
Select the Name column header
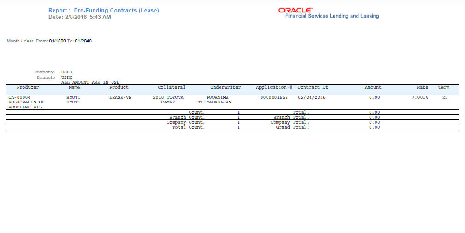point(74,87)
